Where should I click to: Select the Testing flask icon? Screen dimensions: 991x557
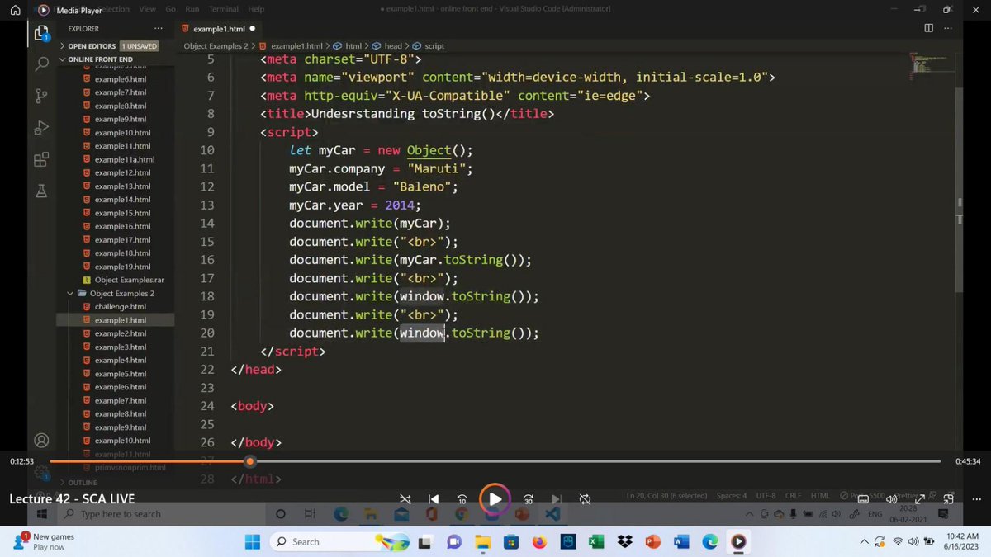click(x=41, y=191)
